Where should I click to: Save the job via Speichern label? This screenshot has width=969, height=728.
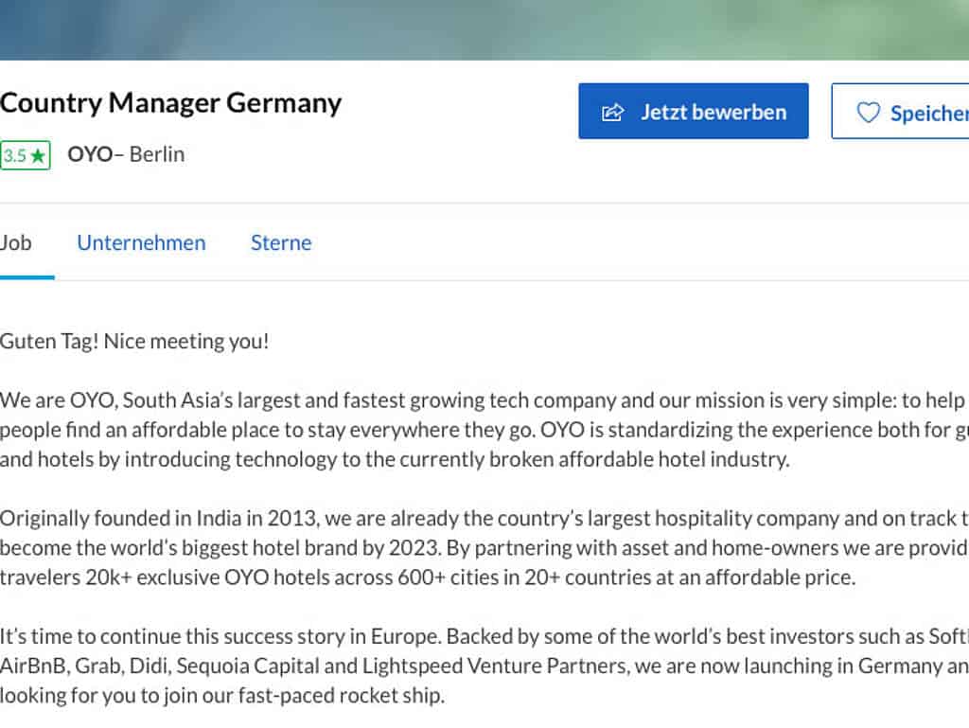[928, 114]
